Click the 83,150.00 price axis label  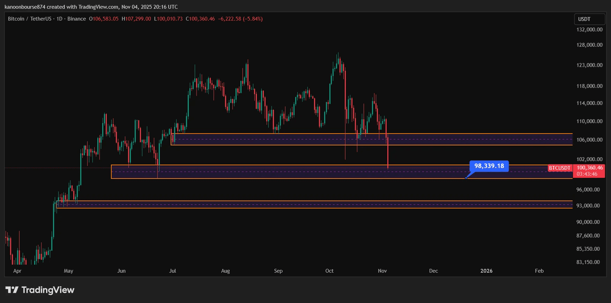pyautogui.click(x=588, y=262)
